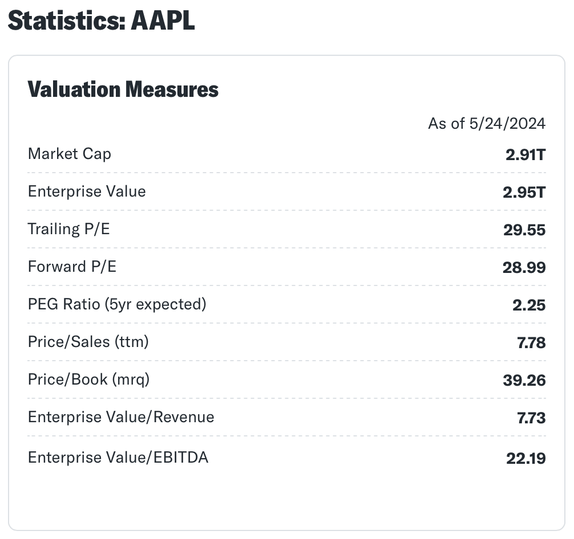Click the As of 5/24/2024 date
The height and width of the screenshot is (539, 574).
tap(487, 123)
